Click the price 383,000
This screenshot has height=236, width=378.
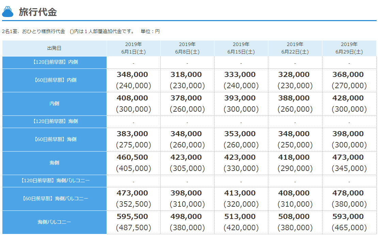(x=132, y=134)
